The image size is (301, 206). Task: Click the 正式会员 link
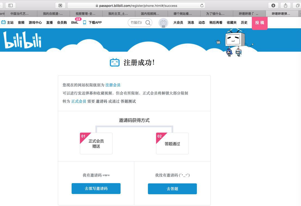coord(79,101)
